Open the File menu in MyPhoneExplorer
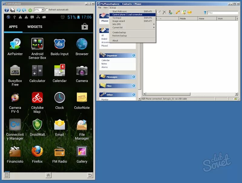Viewport: 242px width, 183px height. click(100, 8)
